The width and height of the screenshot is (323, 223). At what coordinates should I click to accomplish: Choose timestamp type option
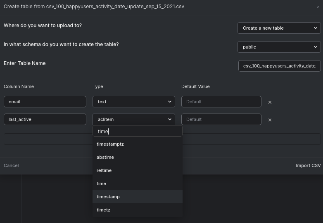click(108, 197)
